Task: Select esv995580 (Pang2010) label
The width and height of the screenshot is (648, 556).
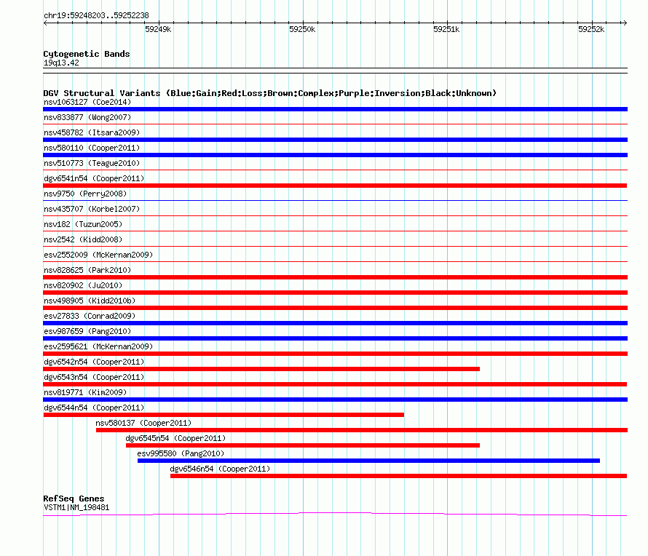Action: tap(181, 453)
